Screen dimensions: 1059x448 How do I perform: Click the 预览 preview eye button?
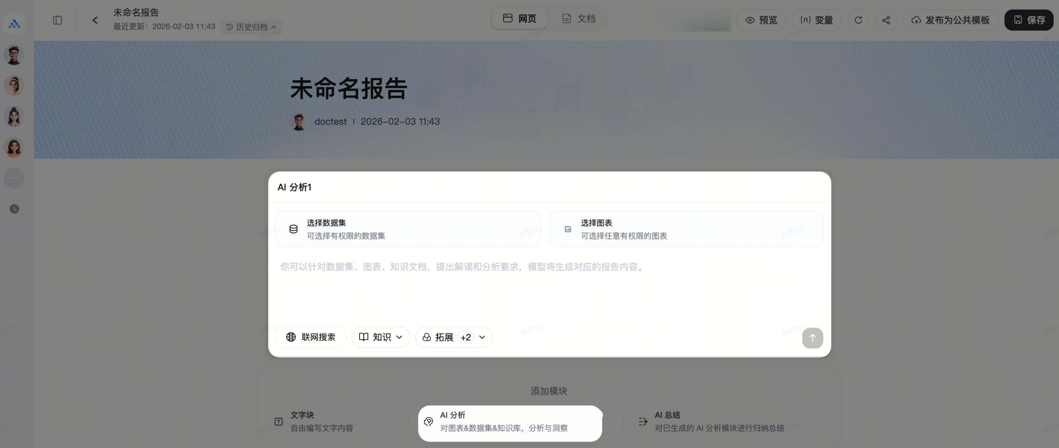pos(761,20)
